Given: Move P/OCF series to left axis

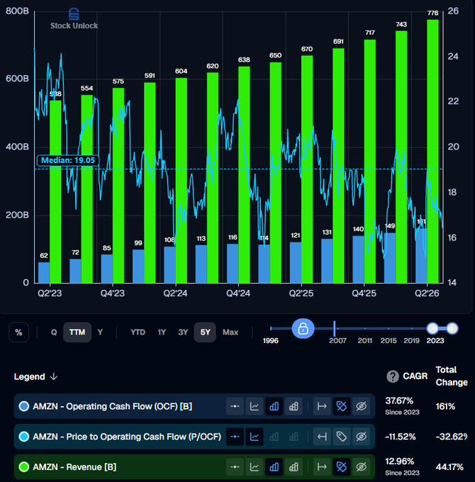Looking at the screenshot, I should (x=322, y=437).
